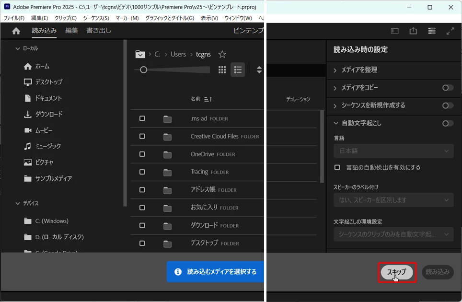The width and height of the screenshot is (462, 302).
Task: Go to the Home screen icon
Action: point(16,31)
